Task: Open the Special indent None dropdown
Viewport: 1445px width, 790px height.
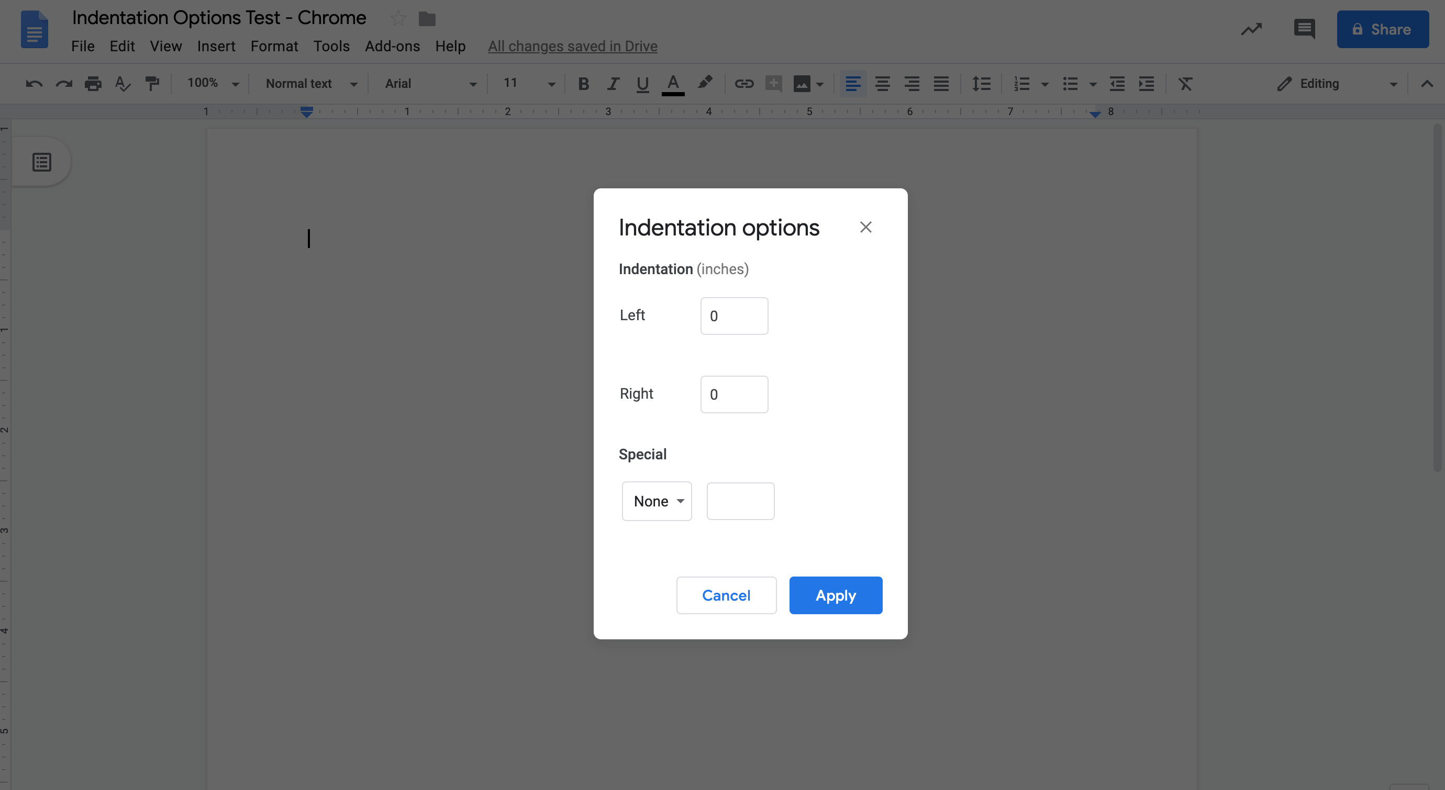Action: (657, 501)
